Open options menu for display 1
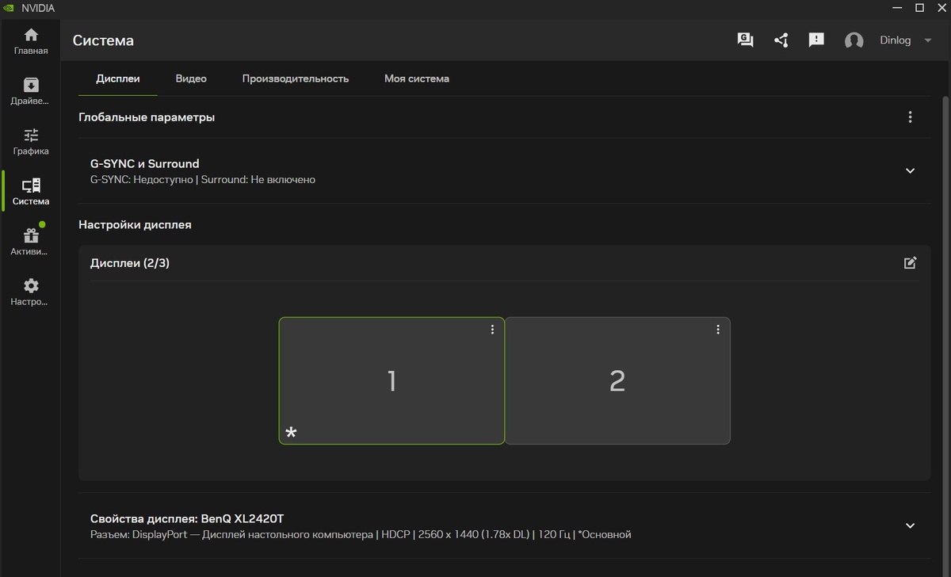 [492, 329]
